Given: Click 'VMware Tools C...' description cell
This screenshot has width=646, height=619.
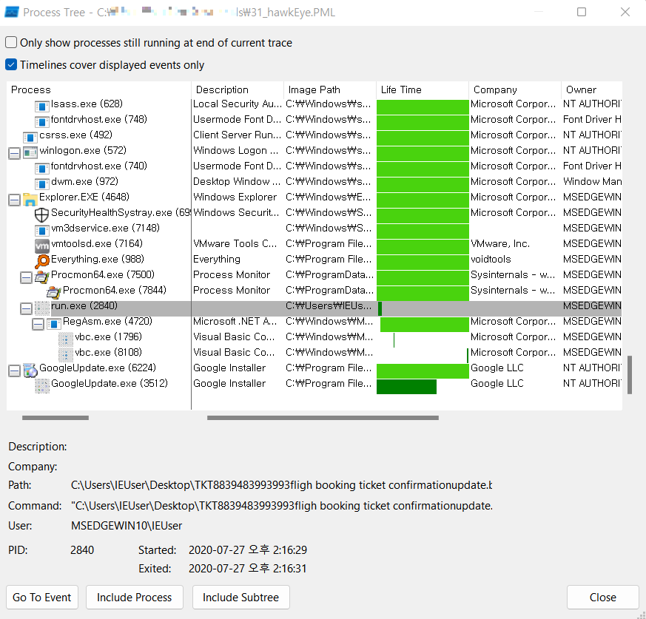Looking at the screenshot, I should [235, 243].
